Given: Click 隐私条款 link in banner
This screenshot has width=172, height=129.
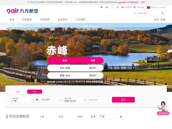Looking at the screenshot, I should pyautogui.click(x=134, y=2).
